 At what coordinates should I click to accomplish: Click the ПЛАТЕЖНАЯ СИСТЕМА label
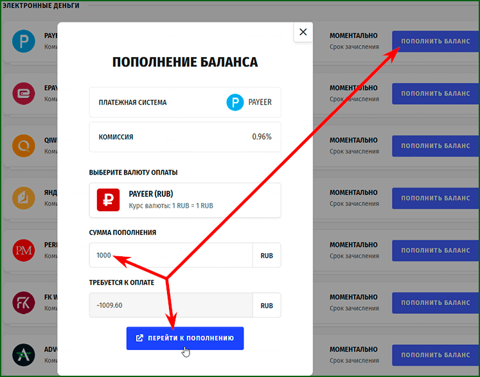132,103
